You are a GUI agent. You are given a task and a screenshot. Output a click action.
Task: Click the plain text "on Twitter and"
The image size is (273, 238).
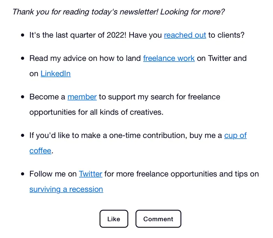click(222, 58)
